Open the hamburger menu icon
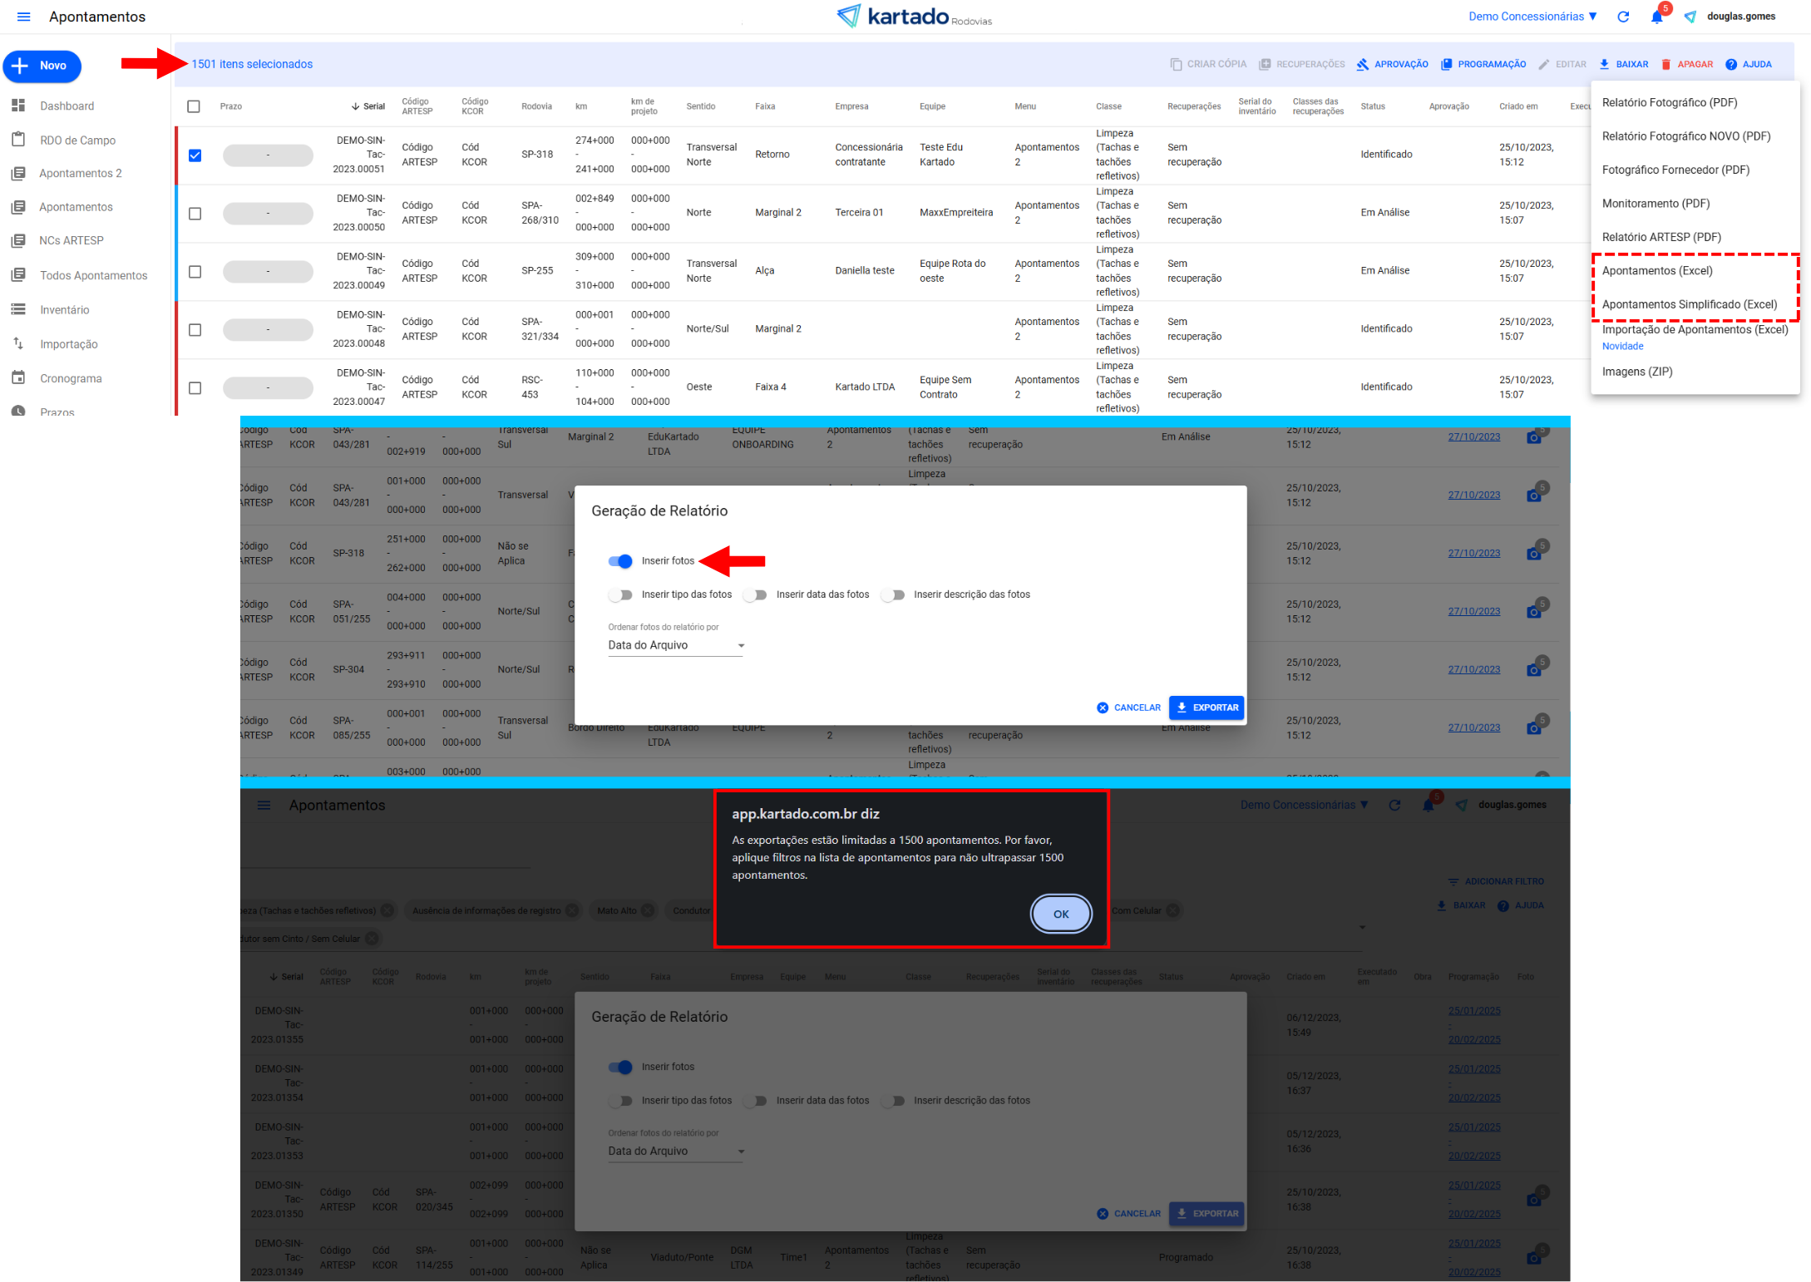 pos(23,17)
